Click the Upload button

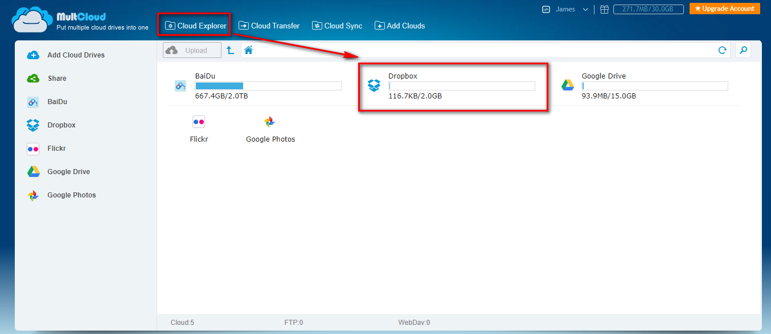click(192, 50)
